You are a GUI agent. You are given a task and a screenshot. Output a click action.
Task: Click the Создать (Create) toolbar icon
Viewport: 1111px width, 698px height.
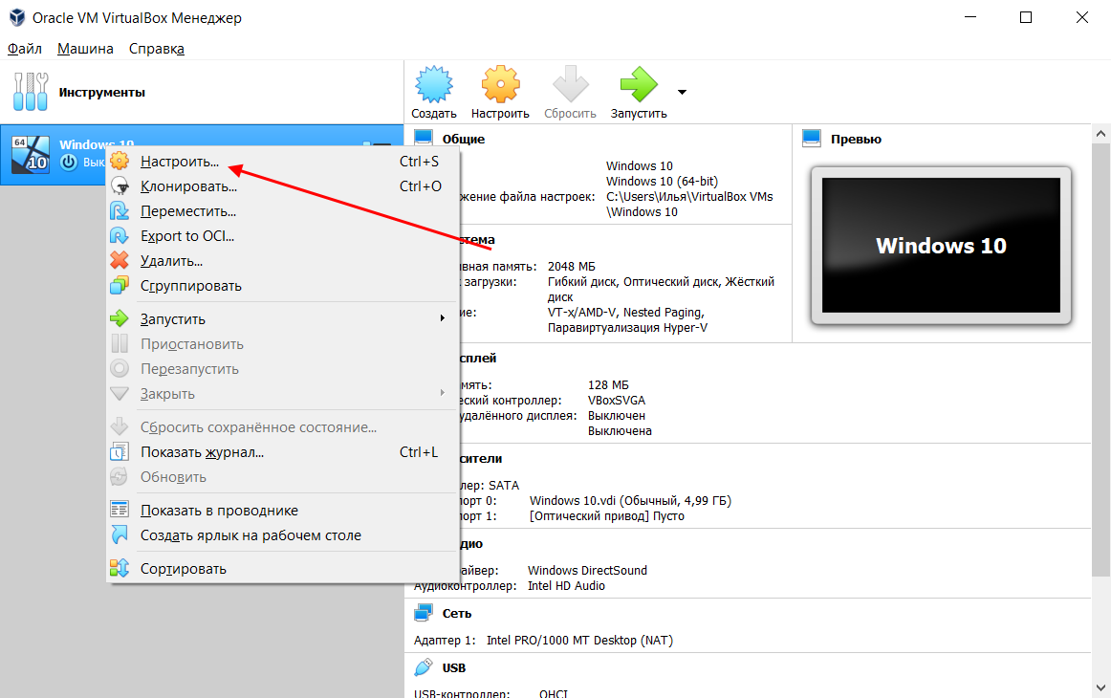tap(433, 86)
